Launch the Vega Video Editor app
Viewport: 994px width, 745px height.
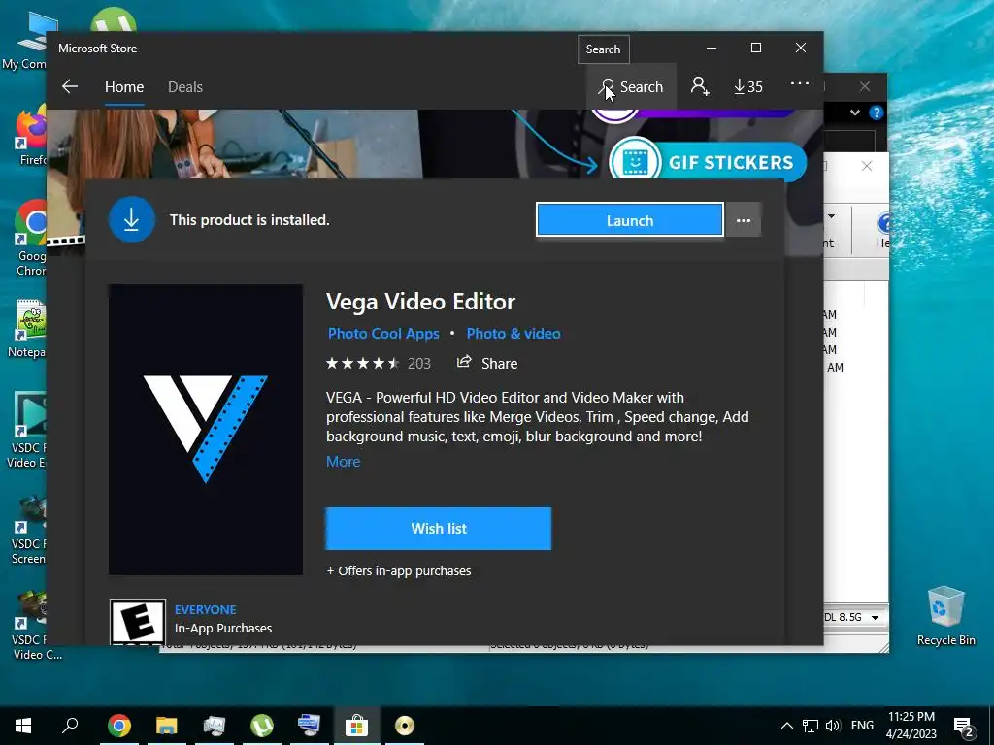pos(629,220)
